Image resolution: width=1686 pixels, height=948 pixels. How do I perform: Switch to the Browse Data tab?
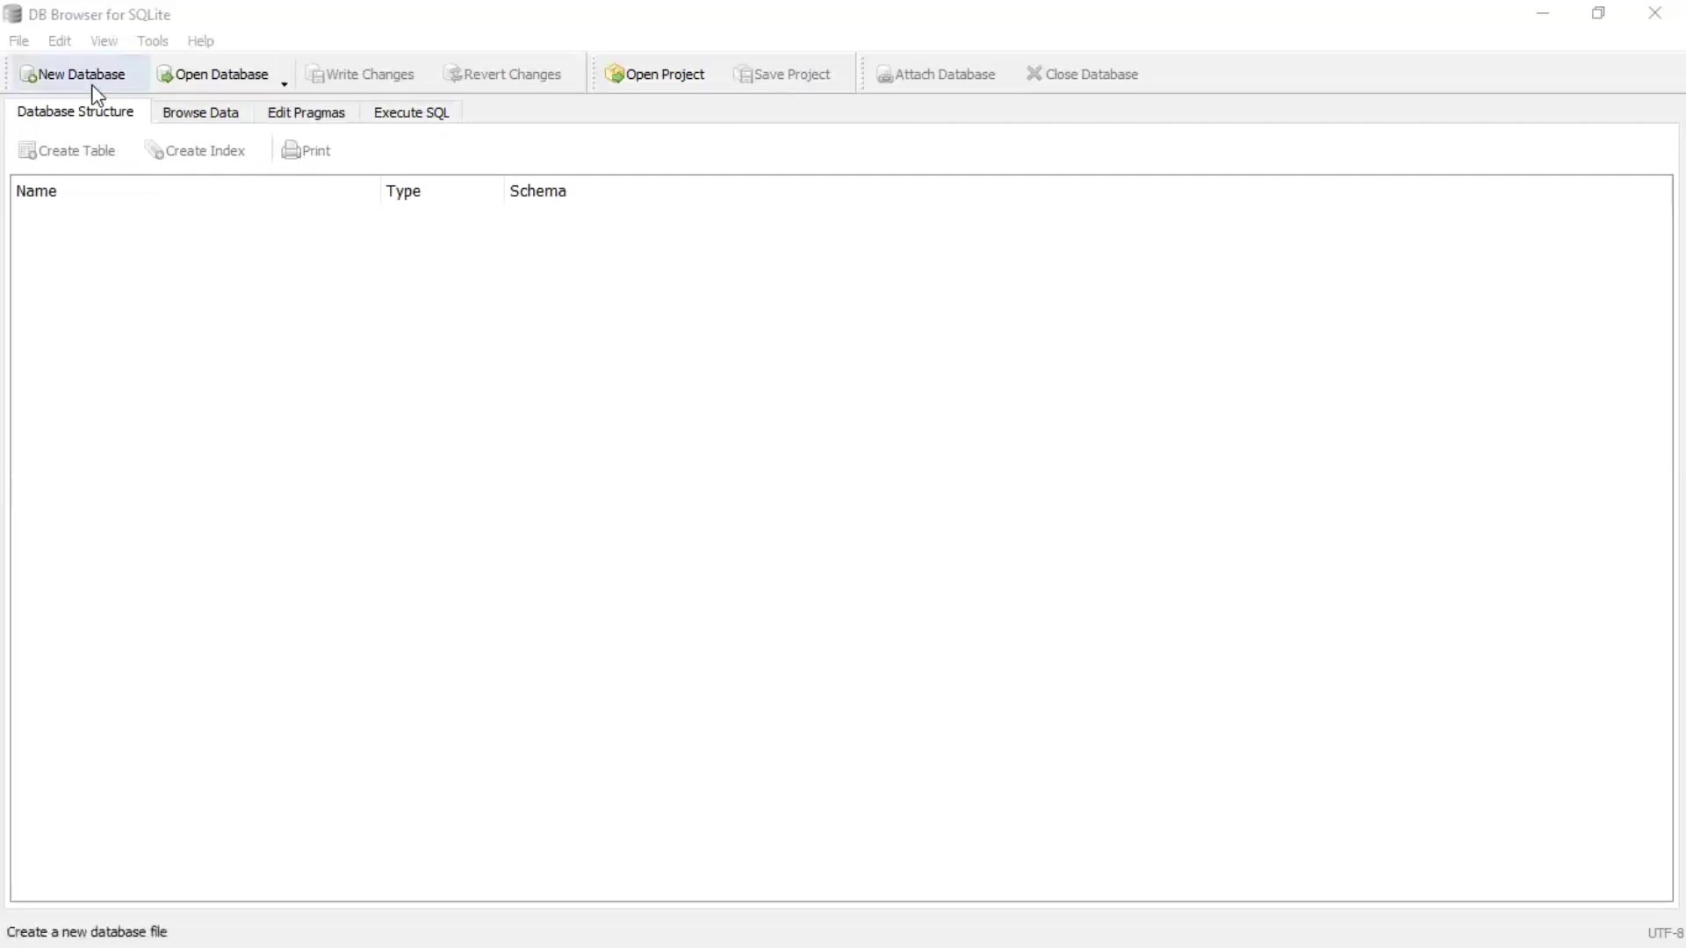tap(200, 112)
